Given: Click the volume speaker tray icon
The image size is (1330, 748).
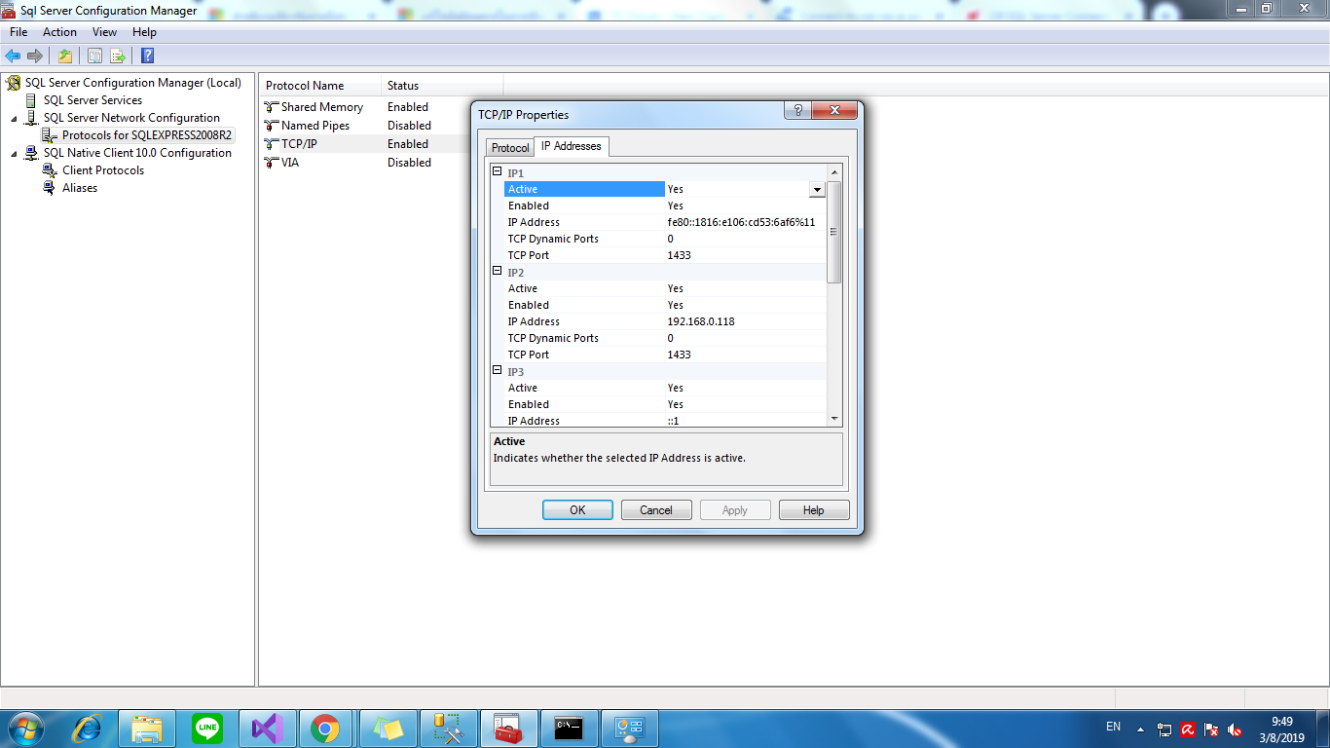Looking at the screenshot, I should point(1235,729).
